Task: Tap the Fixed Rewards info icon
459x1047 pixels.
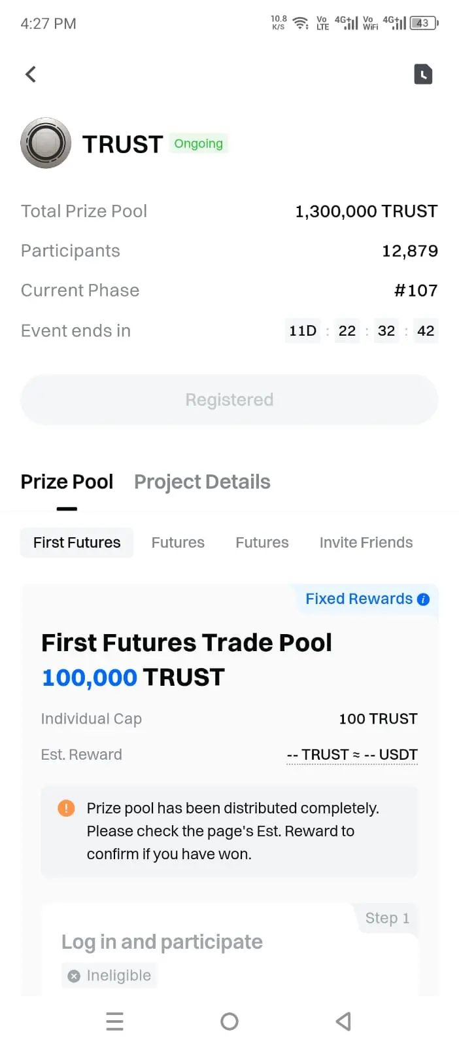Action: (x=423, y=599)
